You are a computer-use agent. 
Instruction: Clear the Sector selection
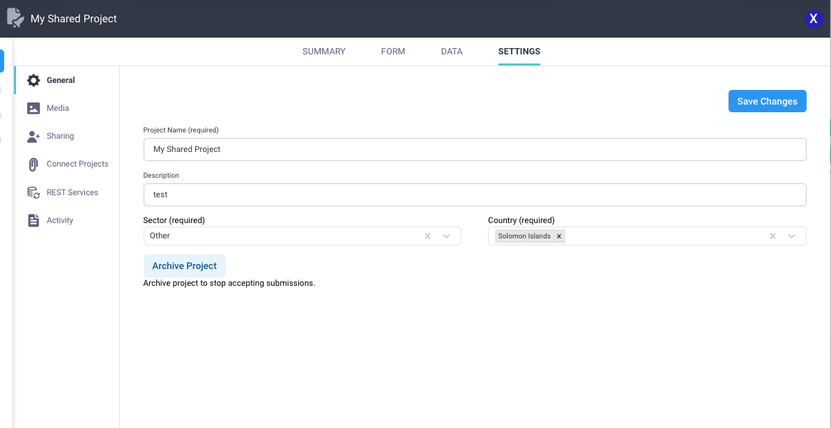click(x=427, y=236)
